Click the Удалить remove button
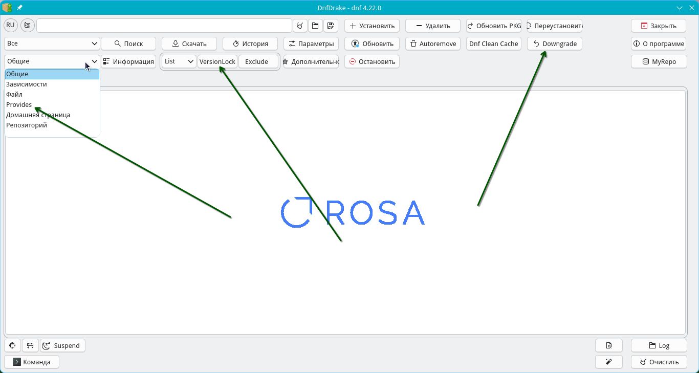 pyautogui.click(x=433, y=26)
